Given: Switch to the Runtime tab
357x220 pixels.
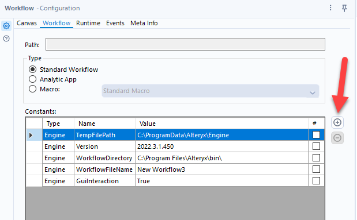Looking at the screenshot, I should pyautogui.click(x=88, y=23).
